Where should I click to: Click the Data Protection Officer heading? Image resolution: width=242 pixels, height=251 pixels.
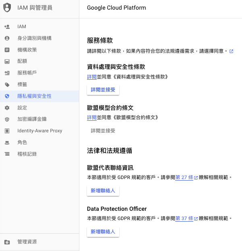tap(117, 209)
